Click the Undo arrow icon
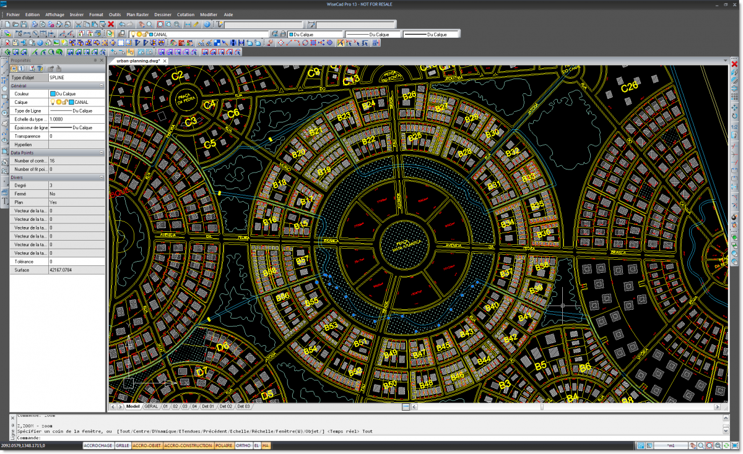 (122, 24)
